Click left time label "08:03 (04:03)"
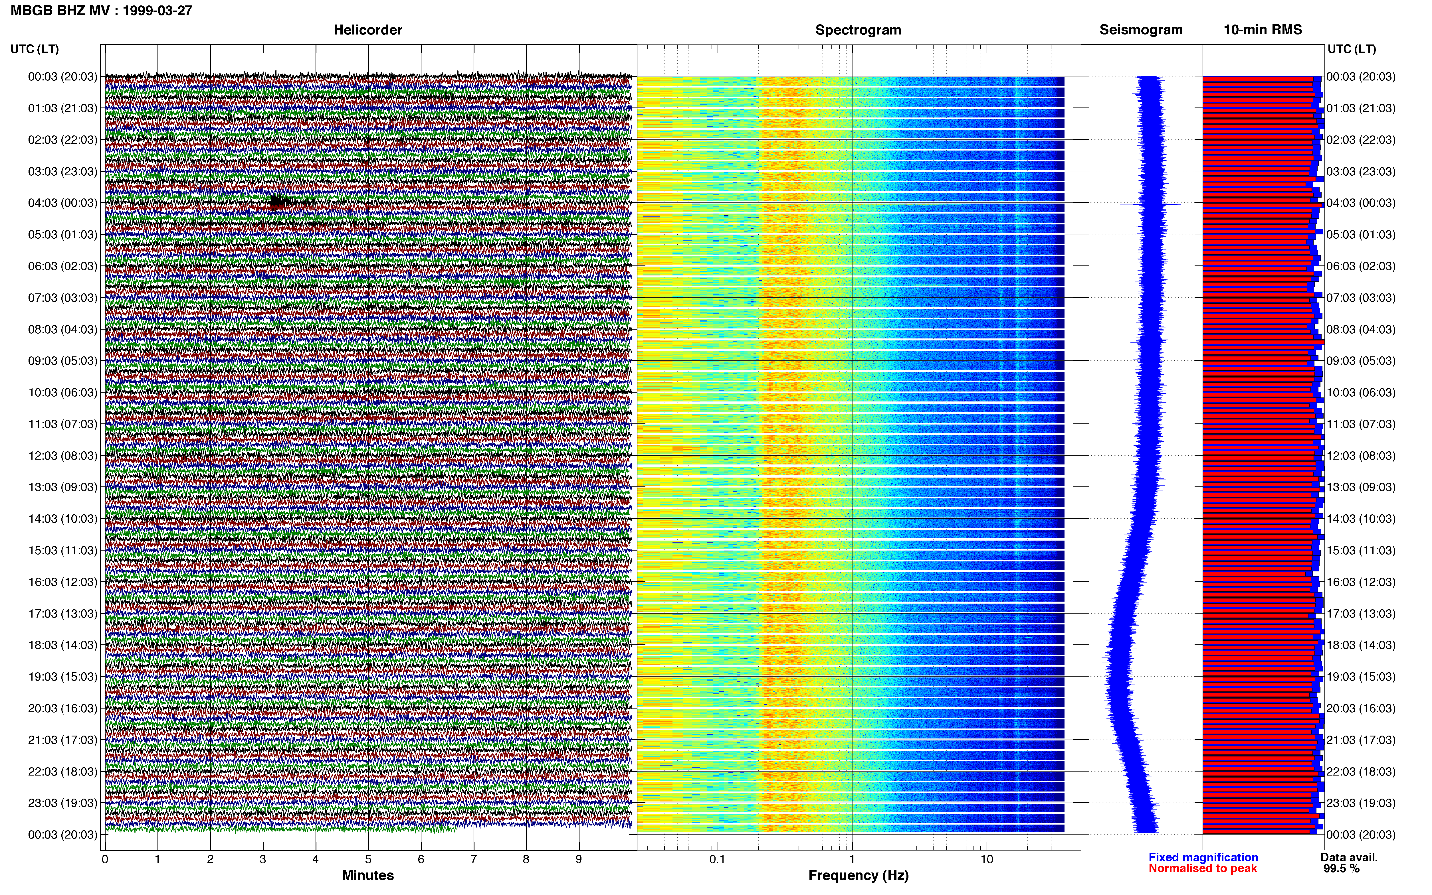The width and height of the screenshot is (1432, 895). point(63,329)
